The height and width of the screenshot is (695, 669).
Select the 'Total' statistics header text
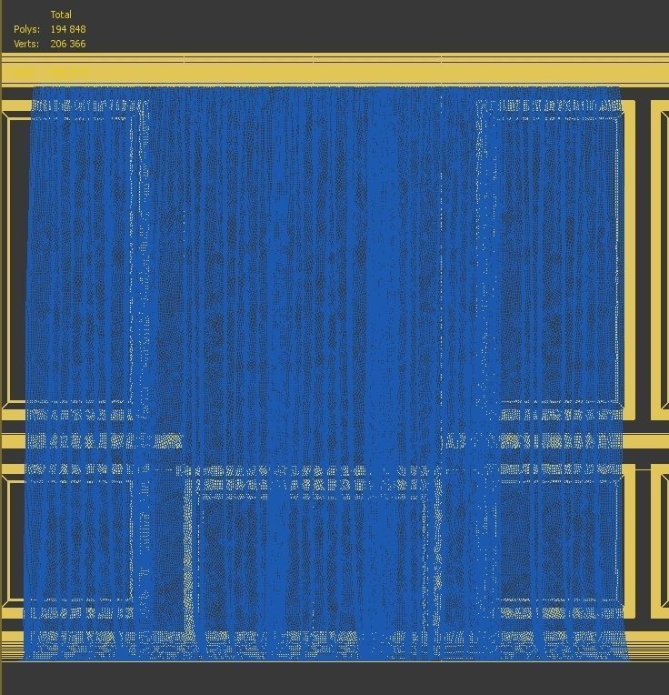tap(61, 15)
